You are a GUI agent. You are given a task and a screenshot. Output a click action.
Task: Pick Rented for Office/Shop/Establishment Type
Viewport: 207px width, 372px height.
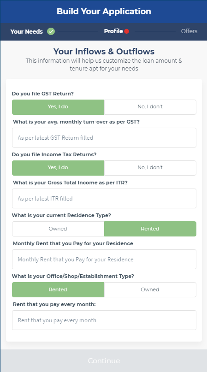(58, 289)
